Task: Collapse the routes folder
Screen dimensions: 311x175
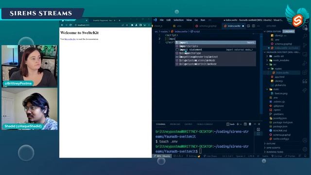Action: pyautogui.click(x=269, y=69)
